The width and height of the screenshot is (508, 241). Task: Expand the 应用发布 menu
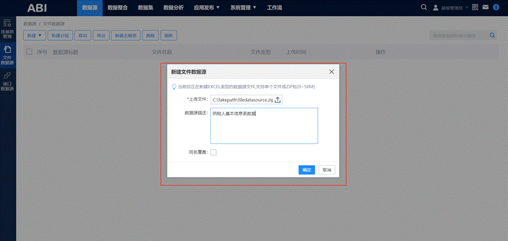(207, 8)
